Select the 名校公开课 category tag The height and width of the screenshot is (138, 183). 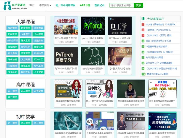click(12, 40)
